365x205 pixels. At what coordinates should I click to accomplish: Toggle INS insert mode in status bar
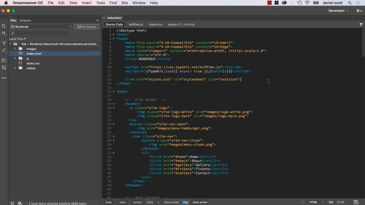pos(331,202)
